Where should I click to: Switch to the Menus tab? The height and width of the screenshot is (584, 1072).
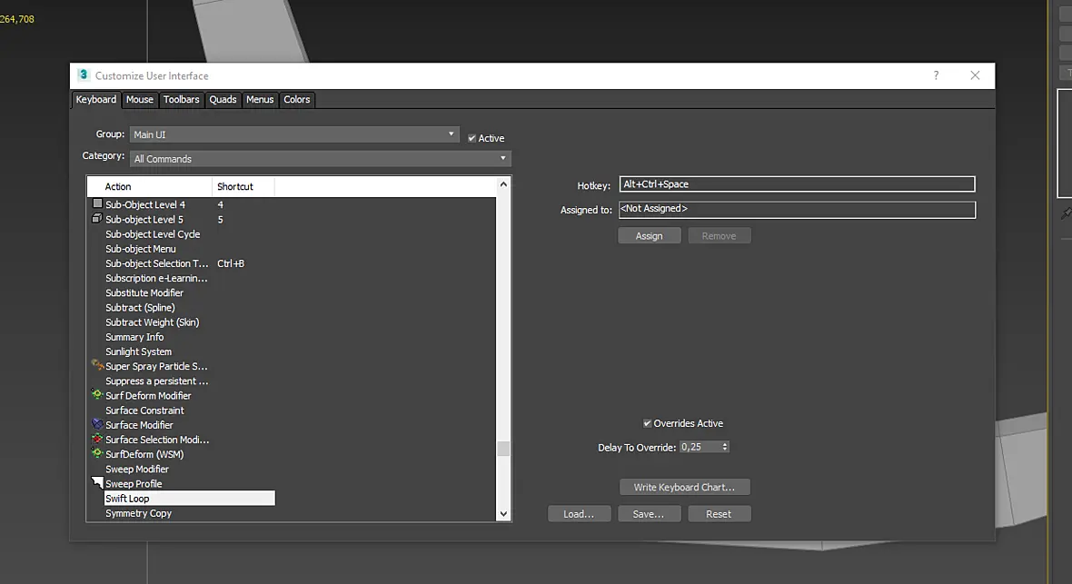[260, 99]
